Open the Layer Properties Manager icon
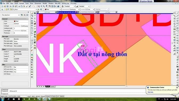The width and height of the screenshot is (179, 101). [2, 9]
